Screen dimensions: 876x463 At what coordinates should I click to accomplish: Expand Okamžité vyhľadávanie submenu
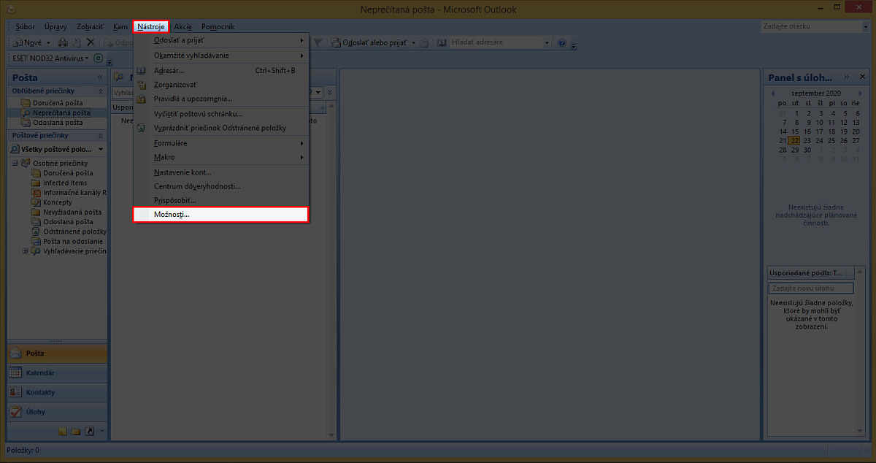pos(220,56)
